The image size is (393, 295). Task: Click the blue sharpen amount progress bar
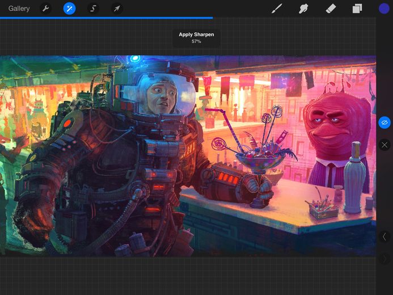(x=106, y=18)
